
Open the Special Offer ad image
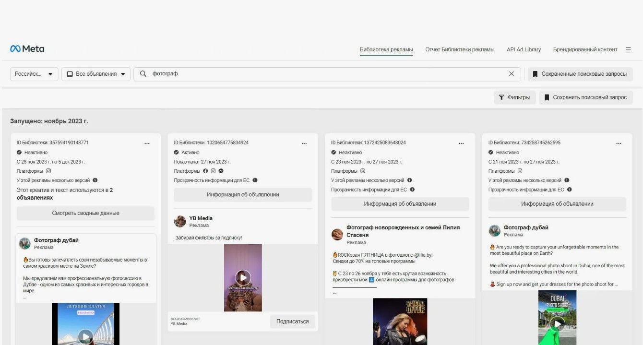(400, 321)
